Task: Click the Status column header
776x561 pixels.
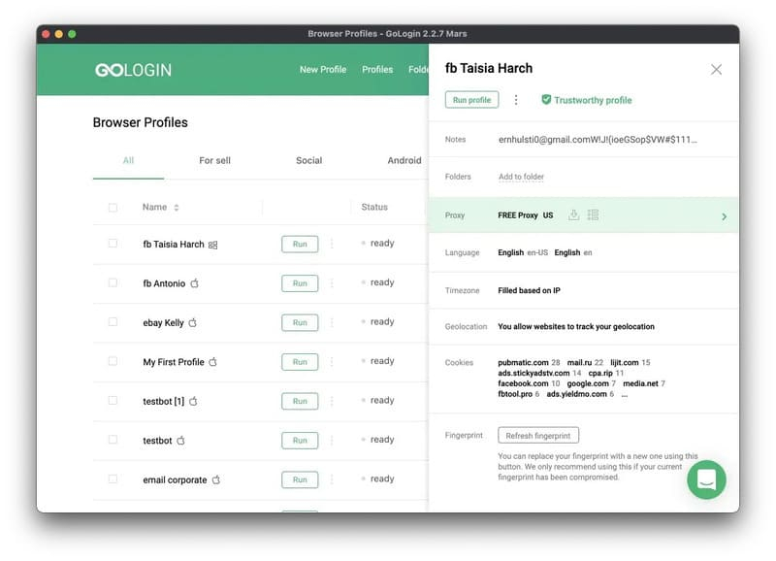Action: pyautogui.click(x=374, y=207)
